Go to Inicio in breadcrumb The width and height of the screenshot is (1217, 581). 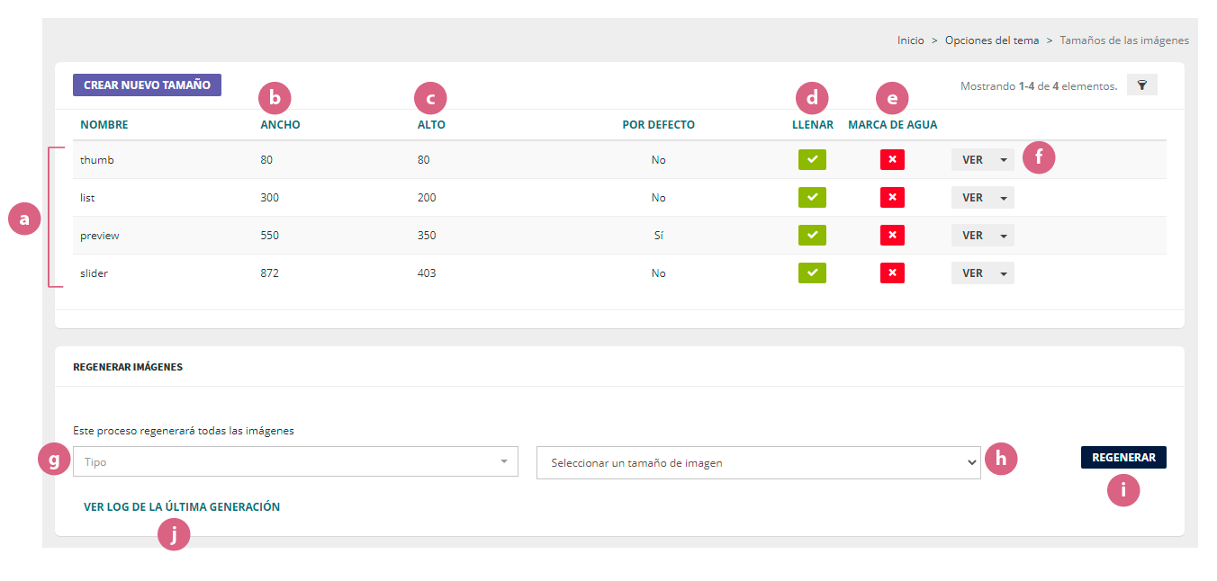tap(910, 40)
